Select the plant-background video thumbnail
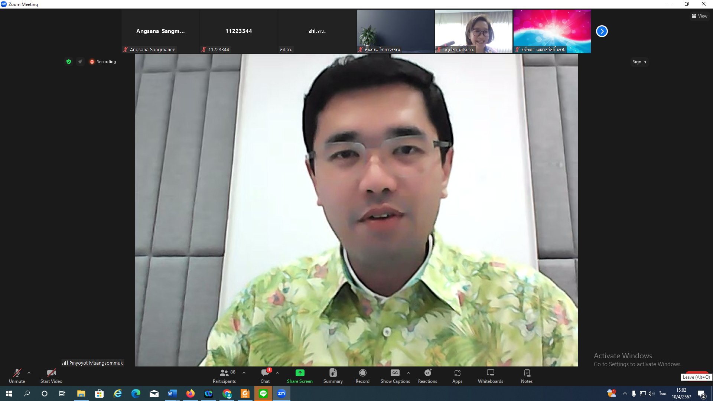 [395, 31]
